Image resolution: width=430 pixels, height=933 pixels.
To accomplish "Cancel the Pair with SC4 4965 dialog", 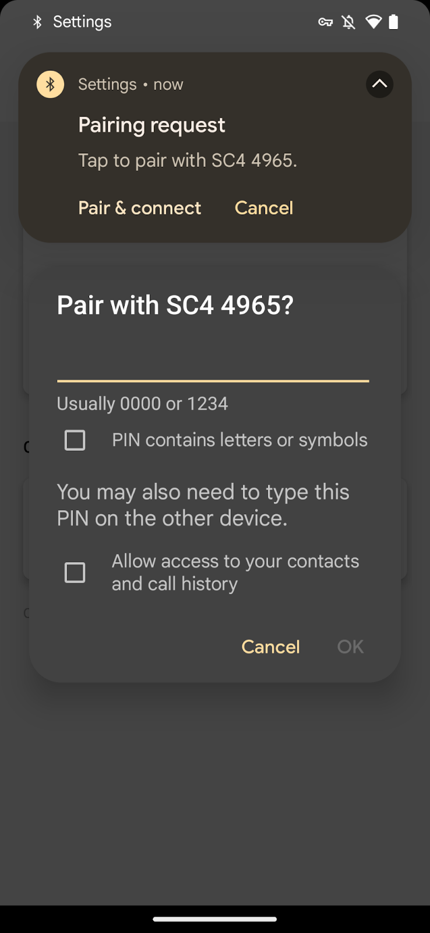I will [270, 647].
